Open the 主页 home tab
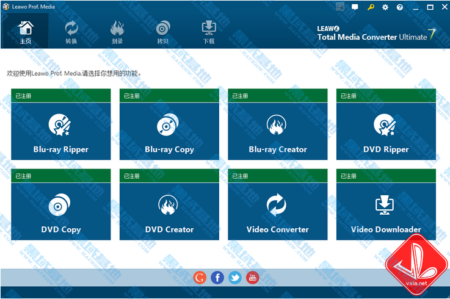 (25, 31)
